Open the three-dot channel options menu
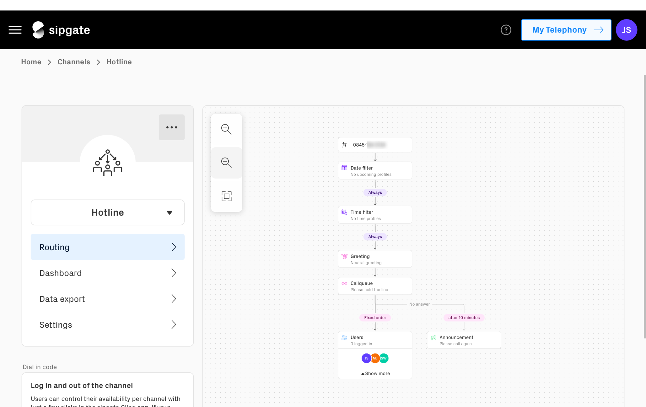This screenshot has width=646, height=407. [x=172, y=127]
